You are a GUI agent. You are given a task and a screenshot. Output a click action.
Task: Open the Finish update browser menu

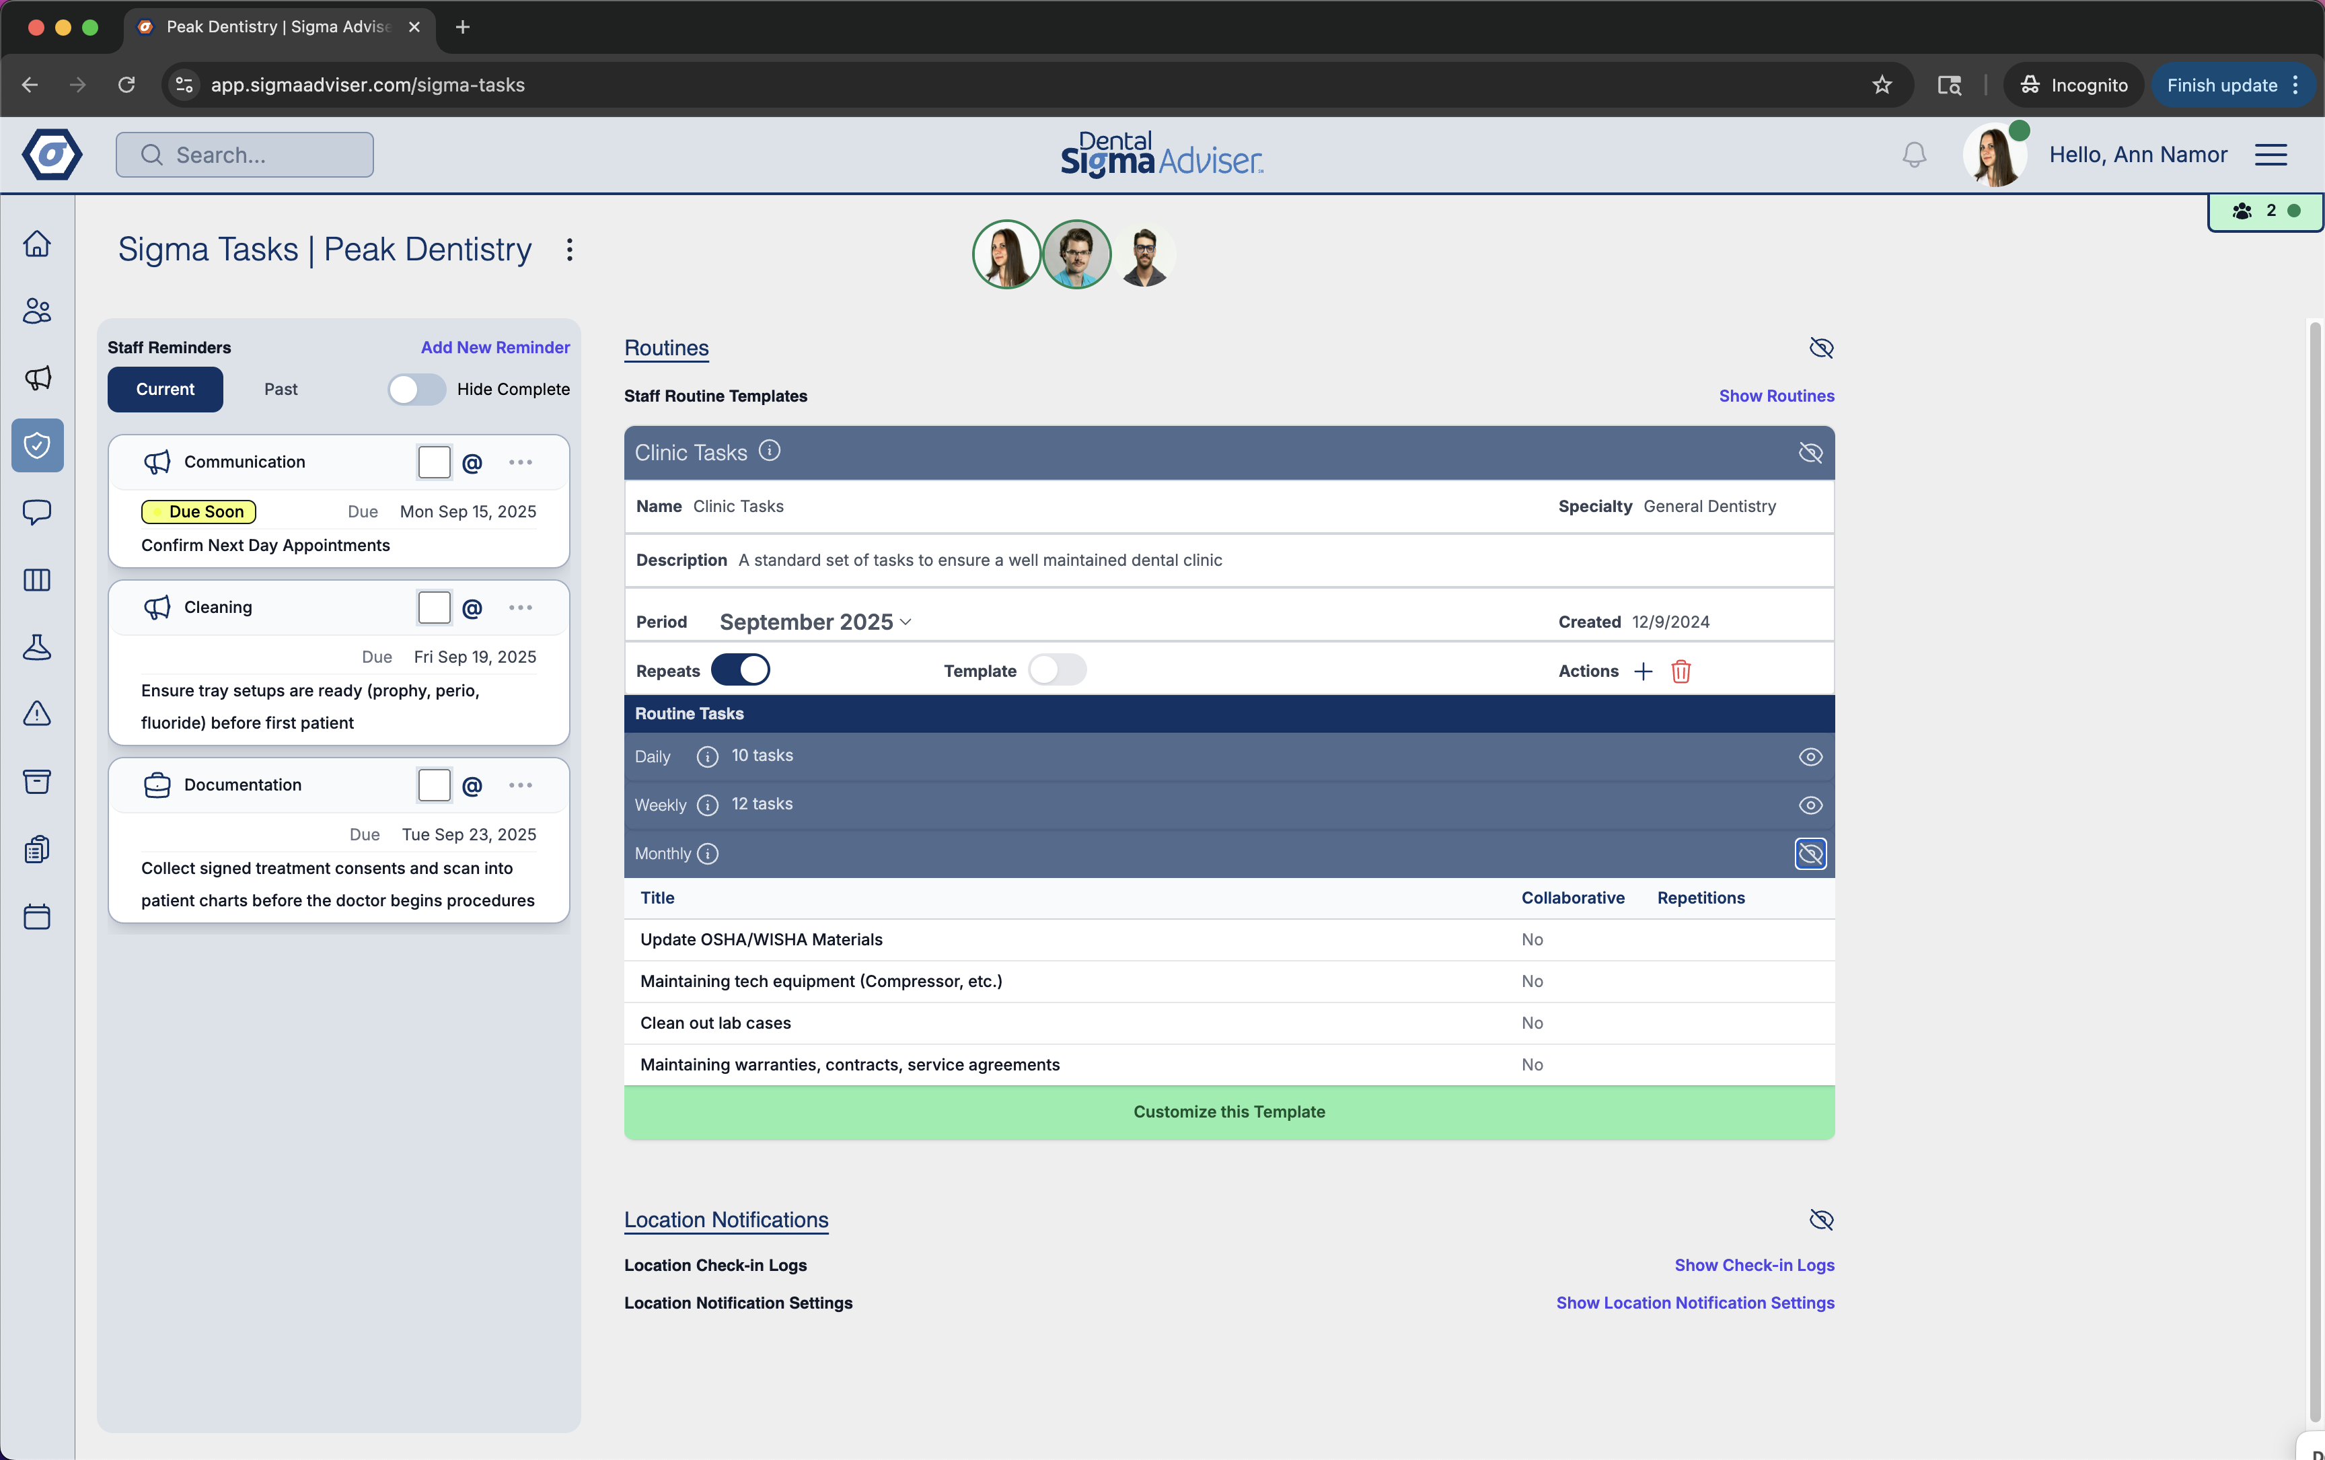(2234, 85)
